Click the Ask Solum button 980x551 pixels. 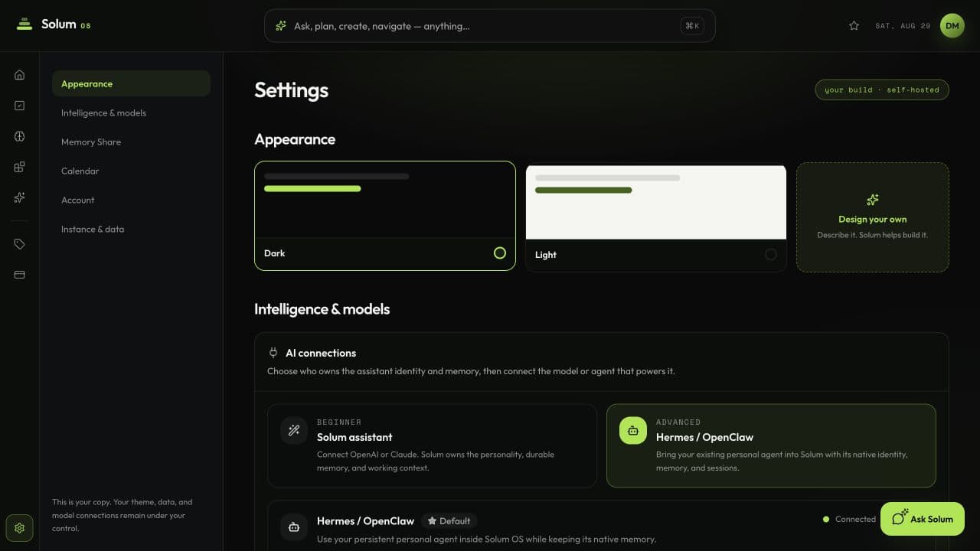click(x=923, y=519)
